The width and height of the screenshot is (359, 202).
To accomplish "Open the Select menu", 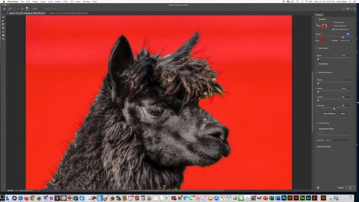I will coord(58,1).
